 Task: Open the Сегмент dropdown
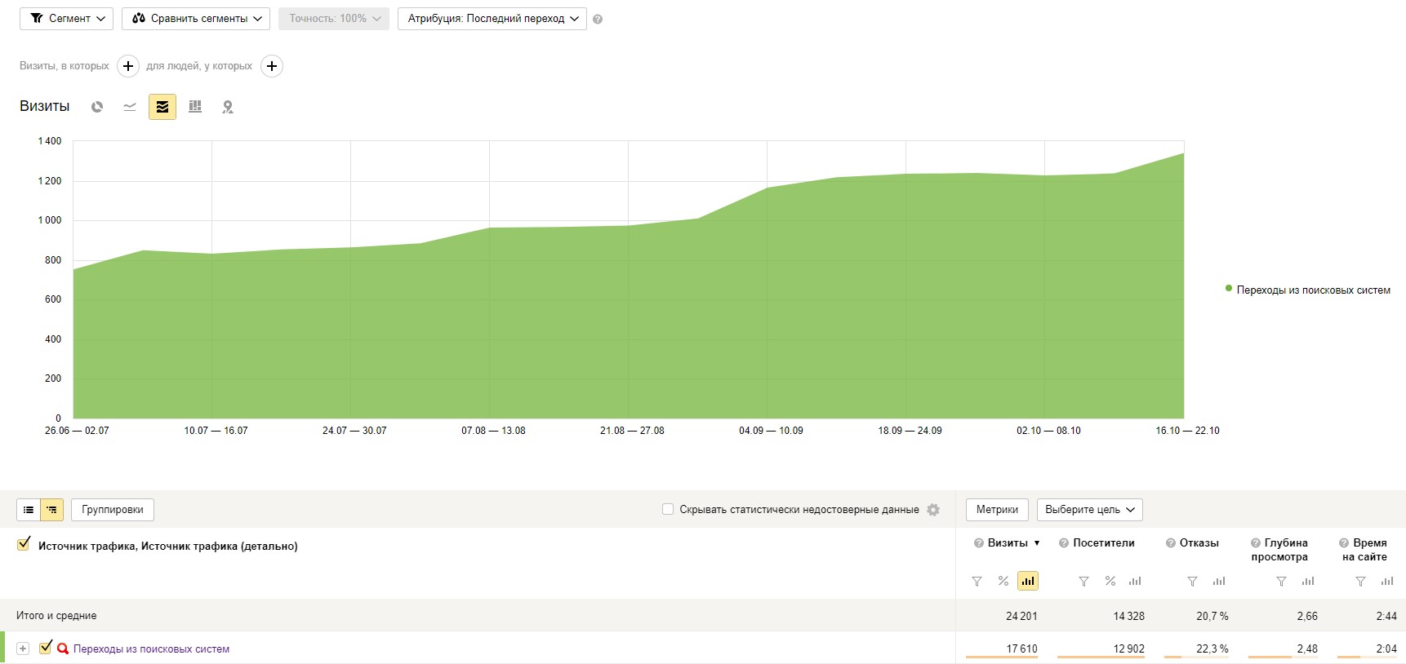[x=68, y=19]
